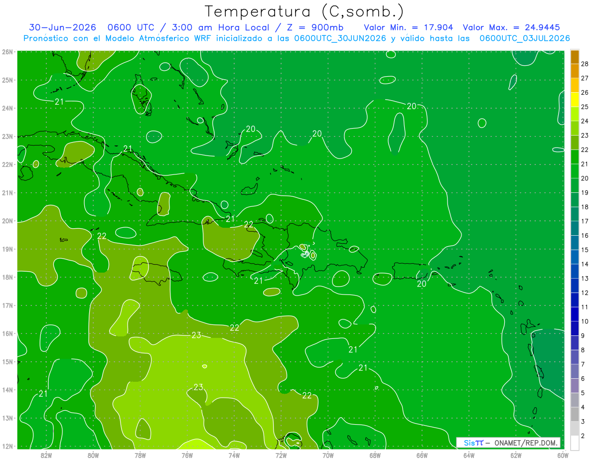Click the latitude label 14N

tap(7, 390)
